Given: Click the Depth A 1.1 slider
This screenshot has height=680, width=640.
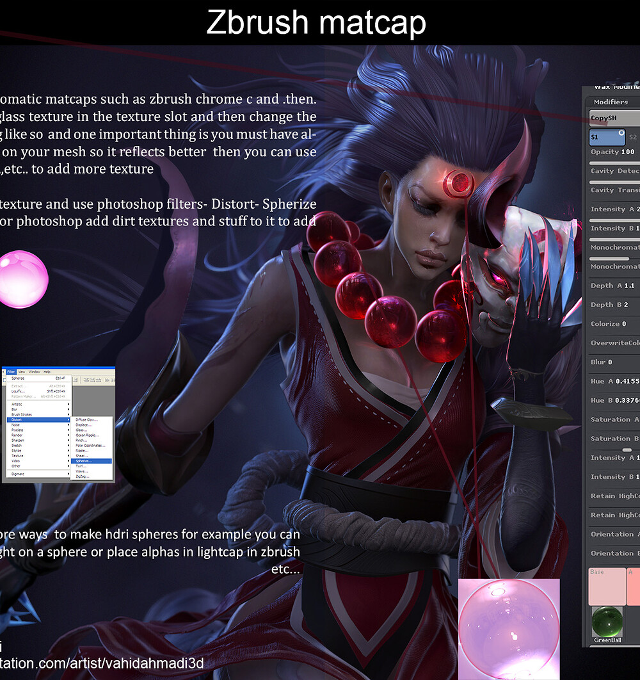Looking at the screenshot, I should pyautogui.click(x=614, y=286).
